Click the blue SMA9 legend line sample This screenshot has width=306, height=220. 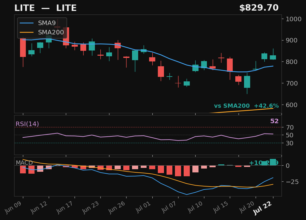(x=27, y=23)
